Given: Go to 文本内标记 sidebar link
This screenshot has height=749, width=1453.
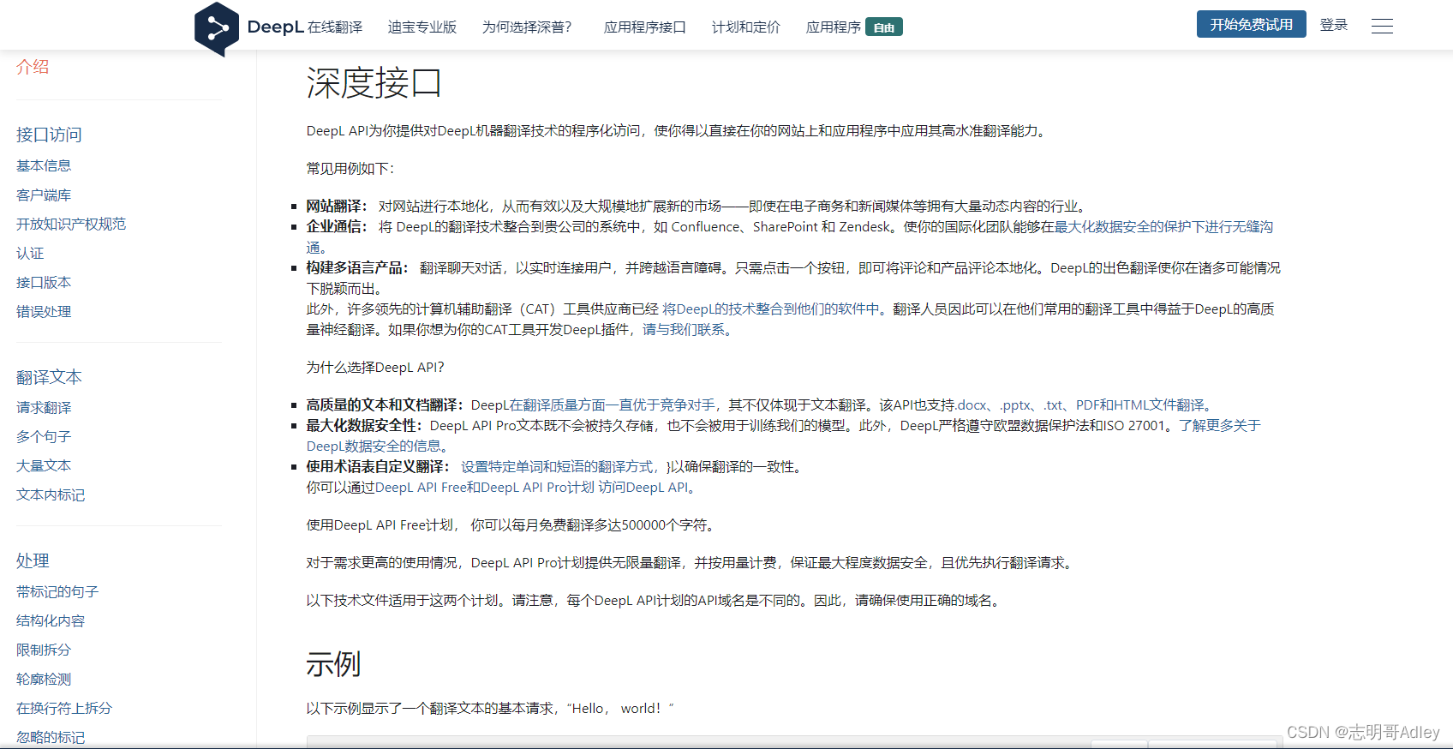Looking at the screenshot, I should point(51,494).
